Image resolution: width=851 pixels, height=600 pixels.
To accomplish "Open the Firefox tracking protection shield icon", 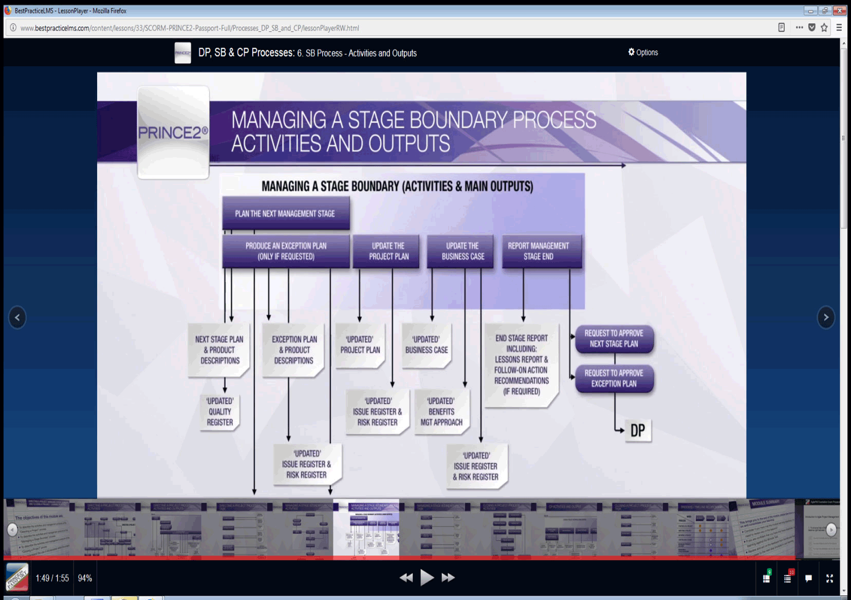I will (812, 28).
